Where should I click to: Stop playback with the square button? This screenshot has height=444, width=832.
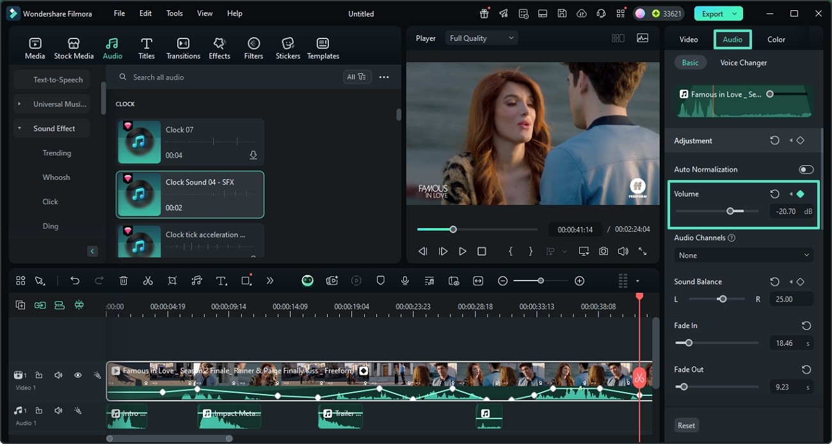pyautogui.click(x=482, y=252)
